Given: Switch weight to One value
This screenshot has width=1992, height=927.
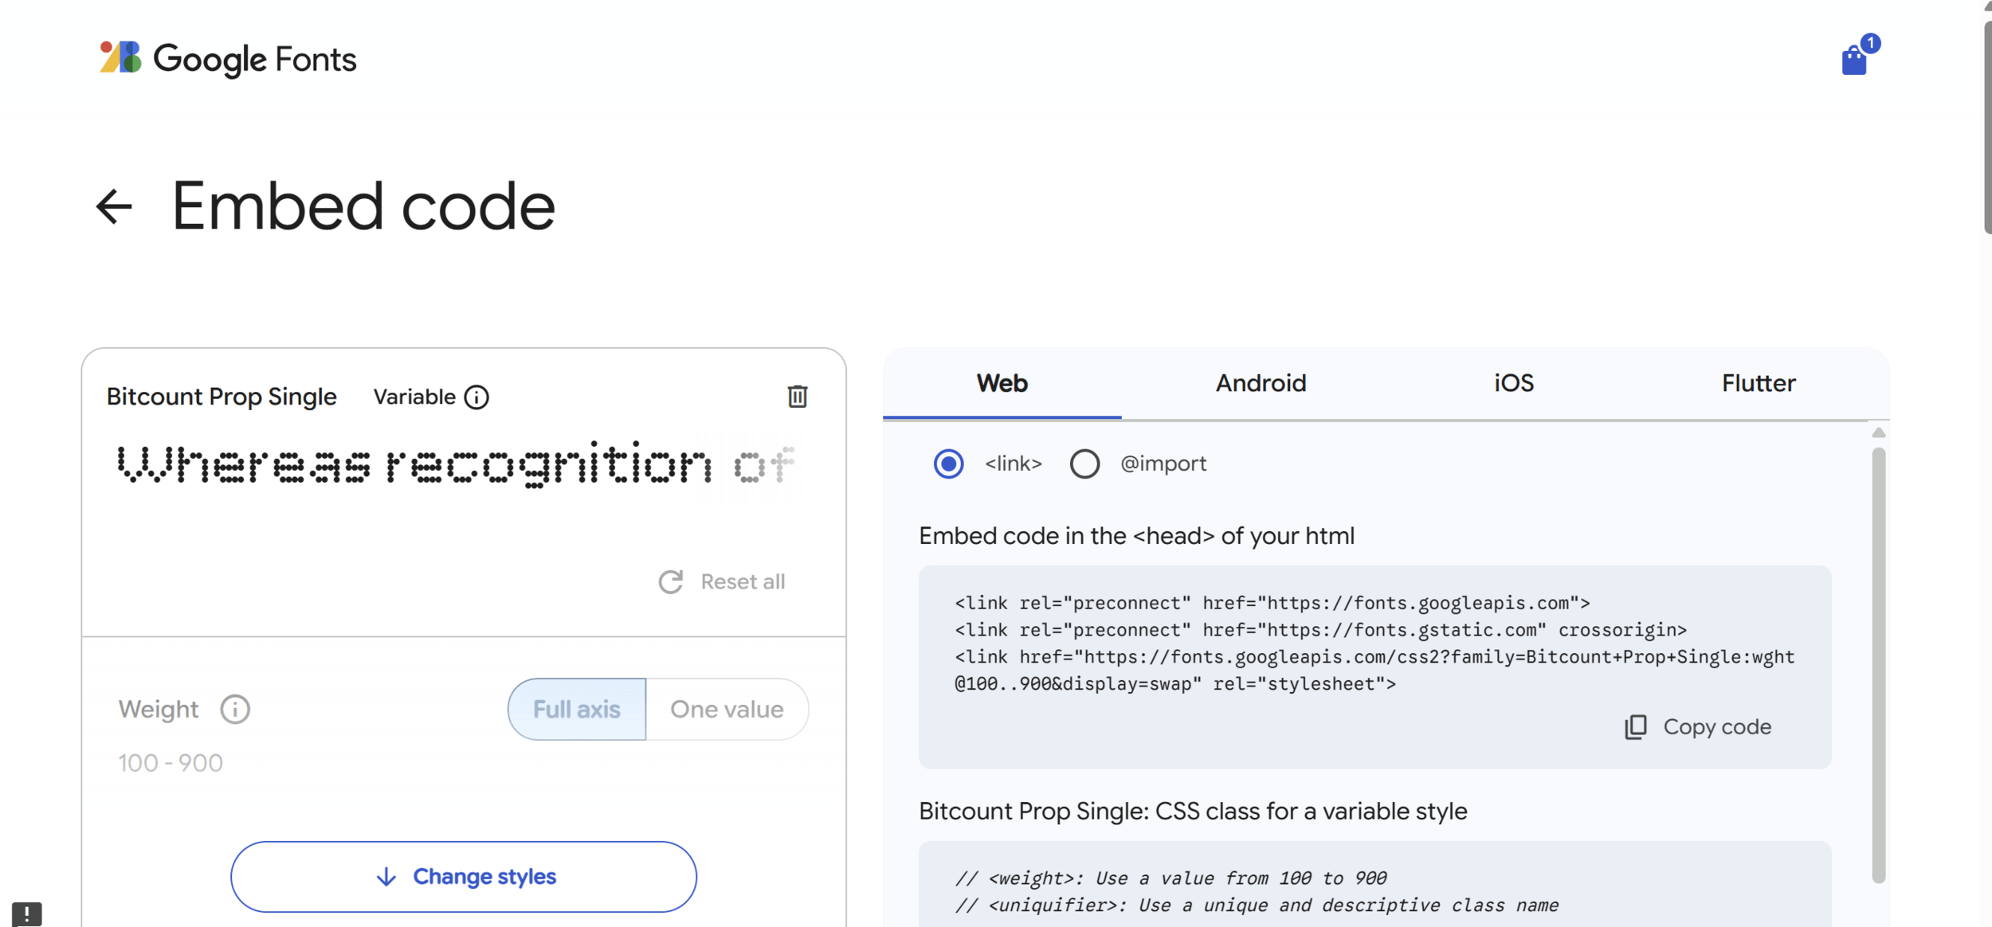Looking at the screenshot, I should coord(727,709).
